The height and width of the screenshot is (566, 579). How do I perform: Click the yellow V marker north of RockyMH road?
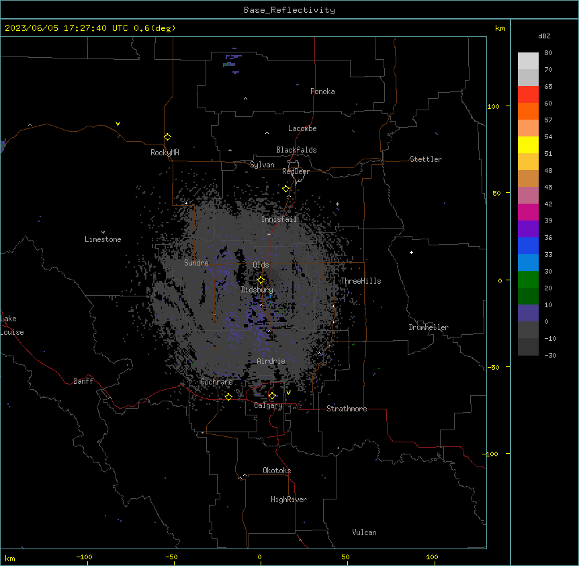(x=118, y=124)
